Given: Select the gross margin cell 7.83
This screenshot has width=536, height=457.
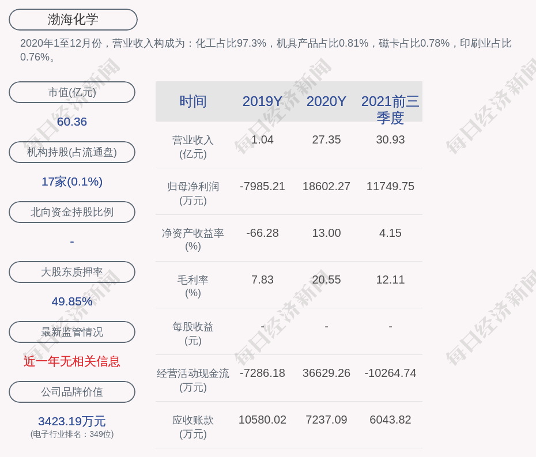Looking at the screenshot, I should tap(263, 280).
